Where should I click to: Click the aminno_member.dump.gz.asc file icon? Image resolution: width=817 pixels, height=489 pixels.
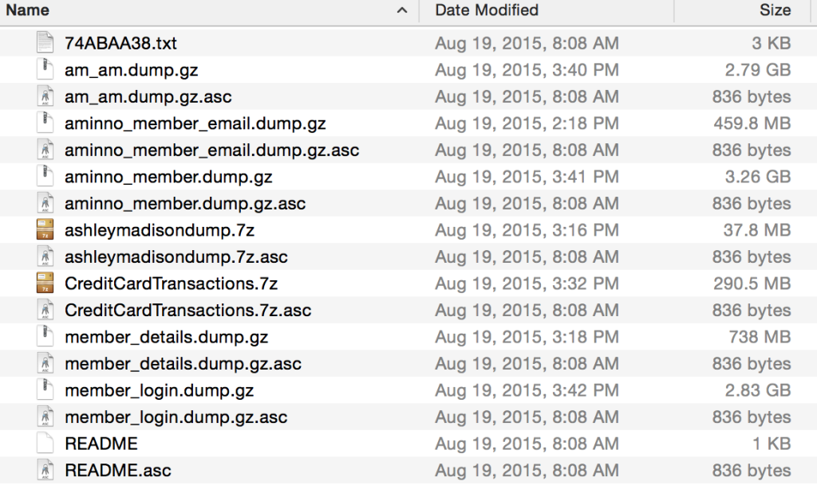[45, 204]
